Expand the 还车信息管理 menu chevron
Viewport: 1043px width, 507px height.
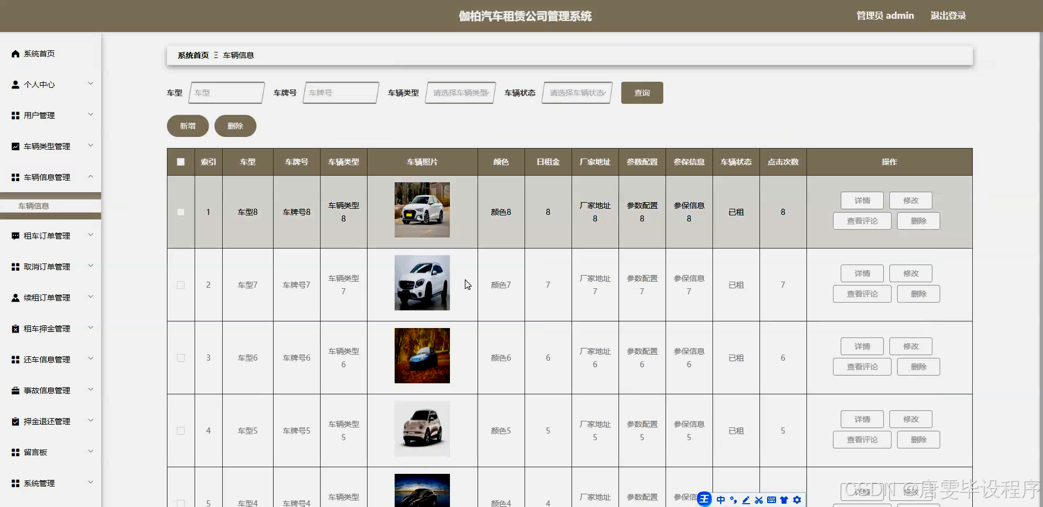pyautogui.click(x=91, y=359)
